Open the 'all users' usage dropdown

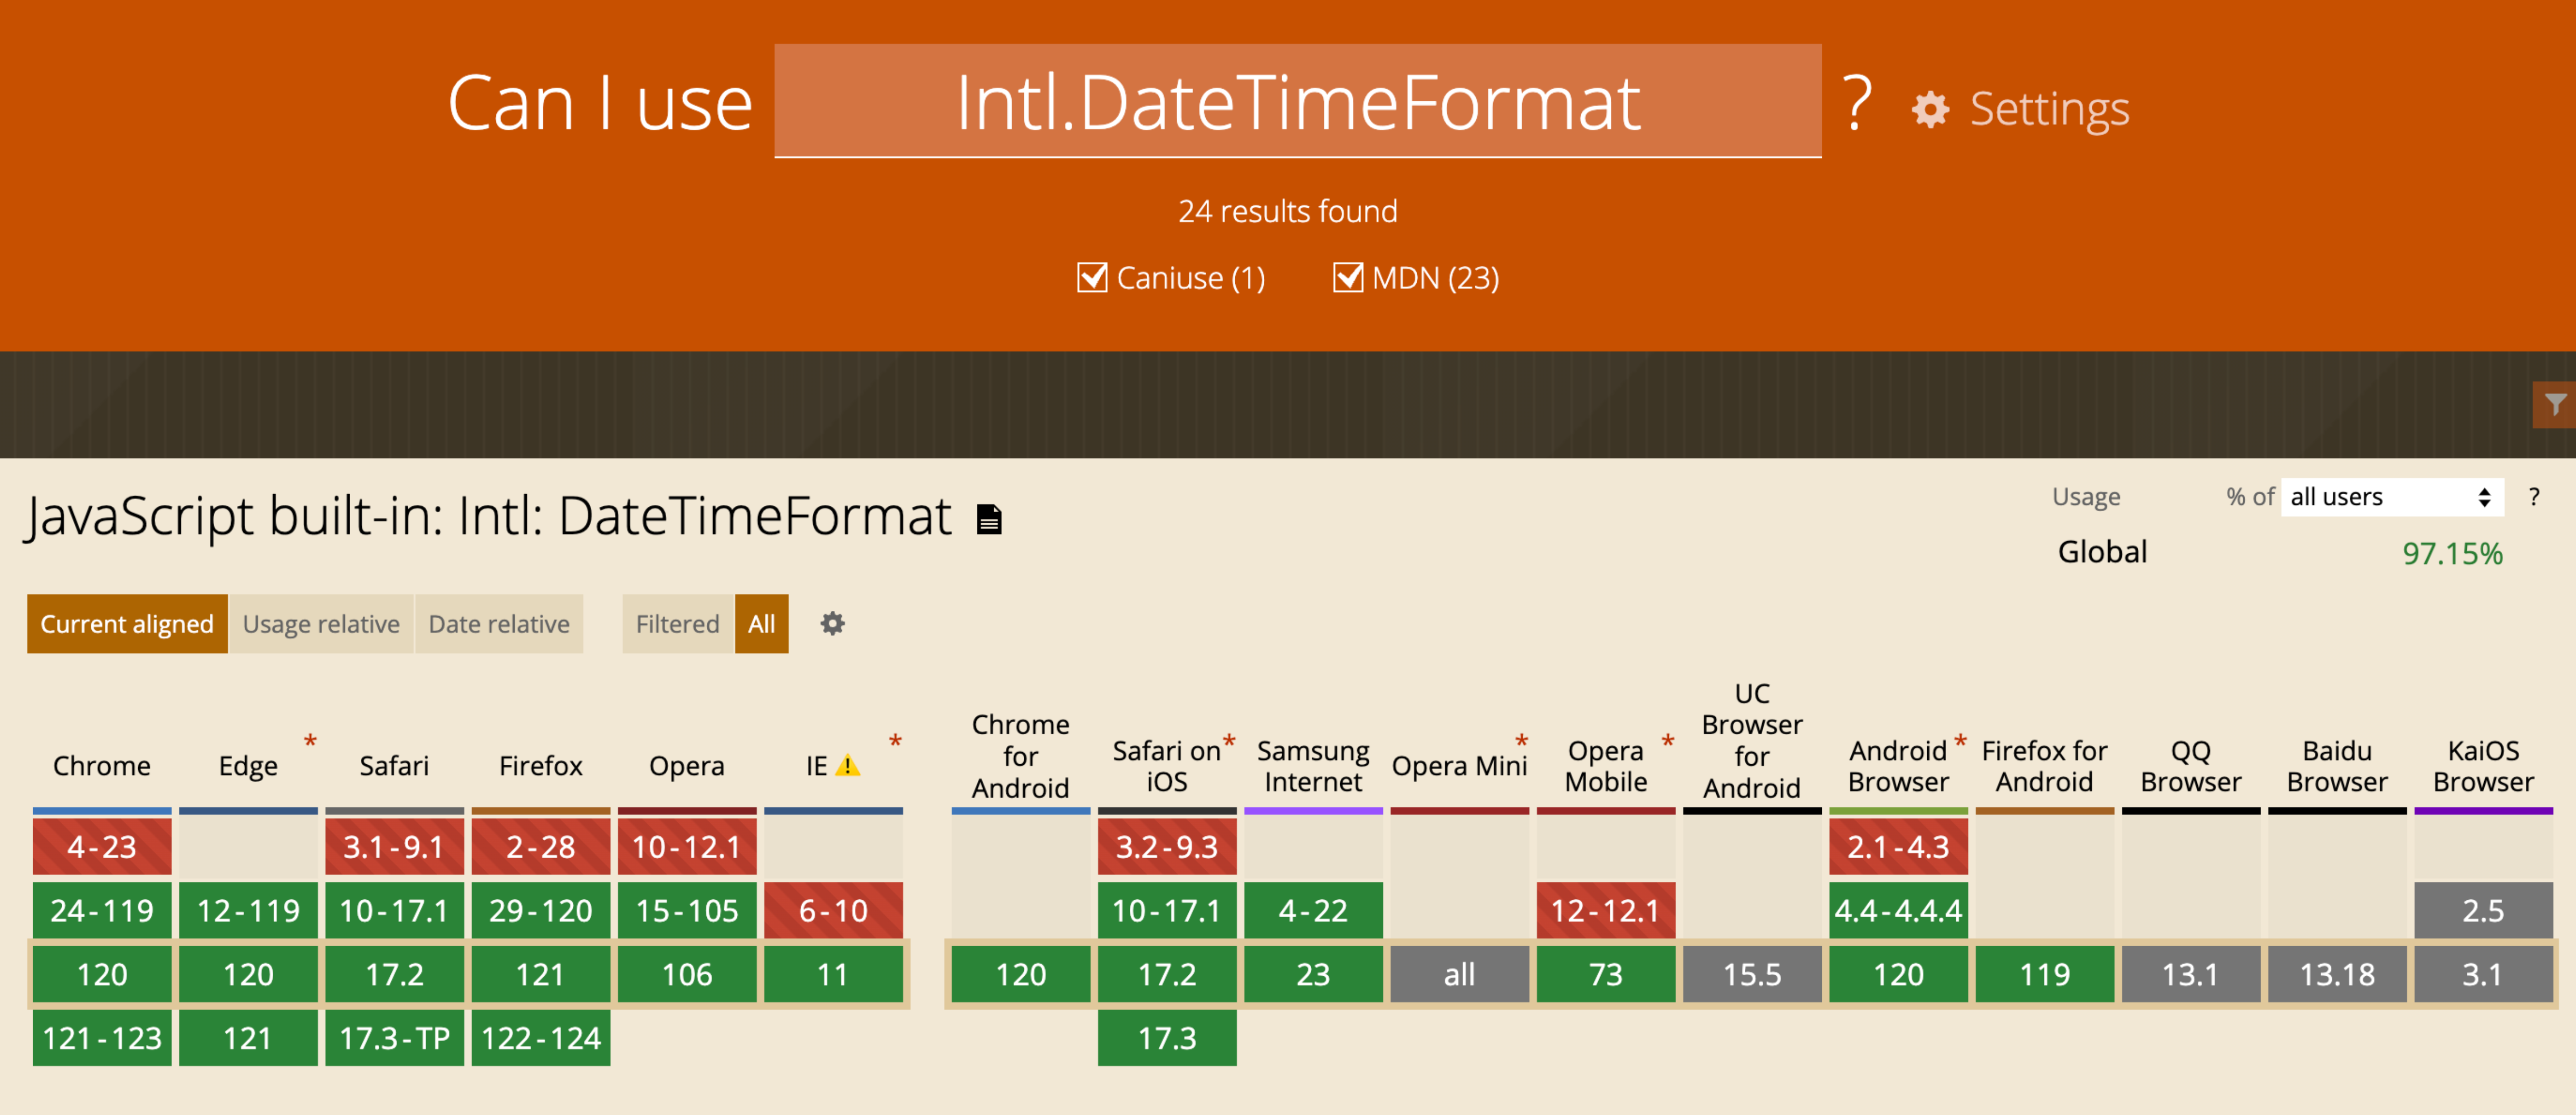click(2391, 497)
